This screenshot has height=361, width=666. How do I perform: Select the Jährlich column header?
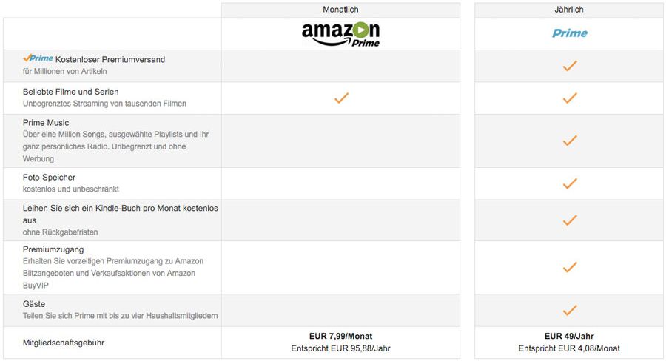pyautogui.click(x=569, y=10)
